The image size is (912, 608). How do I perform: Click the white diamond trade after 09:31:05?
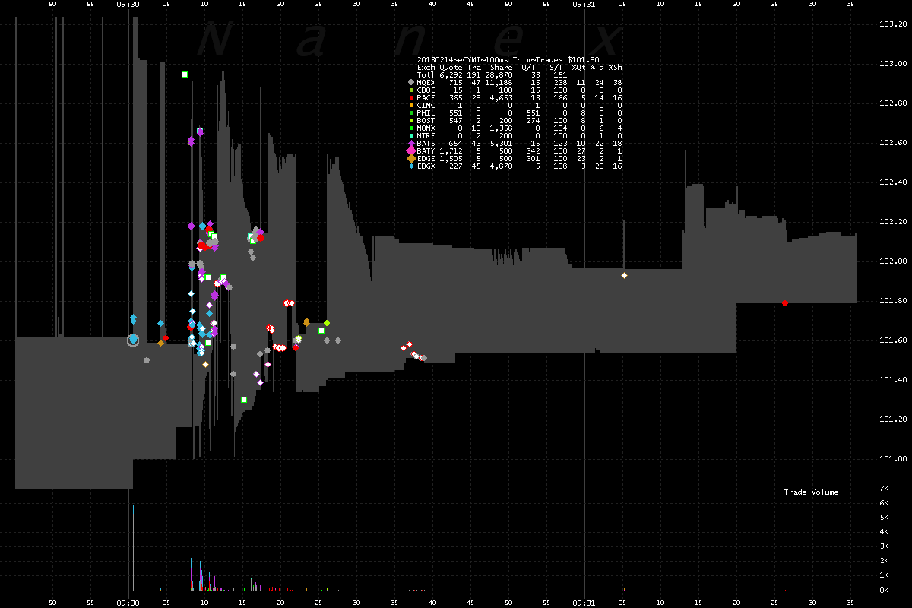(624, 275)
